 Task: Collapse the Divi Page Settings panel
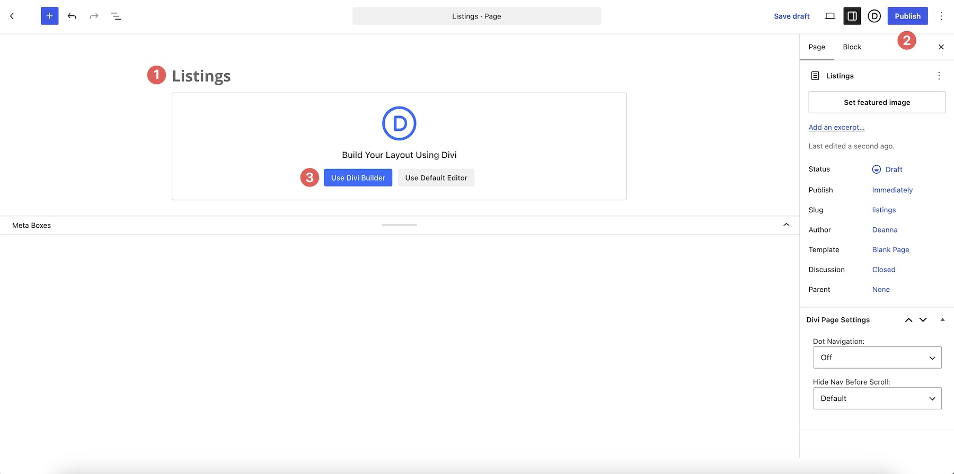[942, 319]
